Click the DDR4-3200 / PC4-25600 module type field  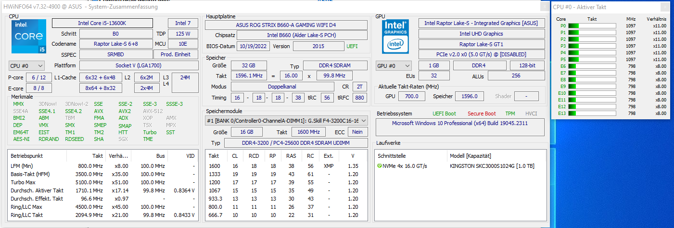(x=295, y=143)
